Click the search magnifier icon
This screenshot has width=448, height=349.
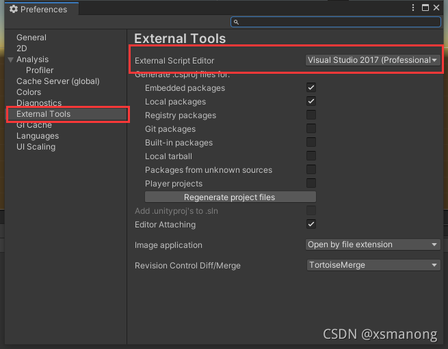(x=236, y=22)
